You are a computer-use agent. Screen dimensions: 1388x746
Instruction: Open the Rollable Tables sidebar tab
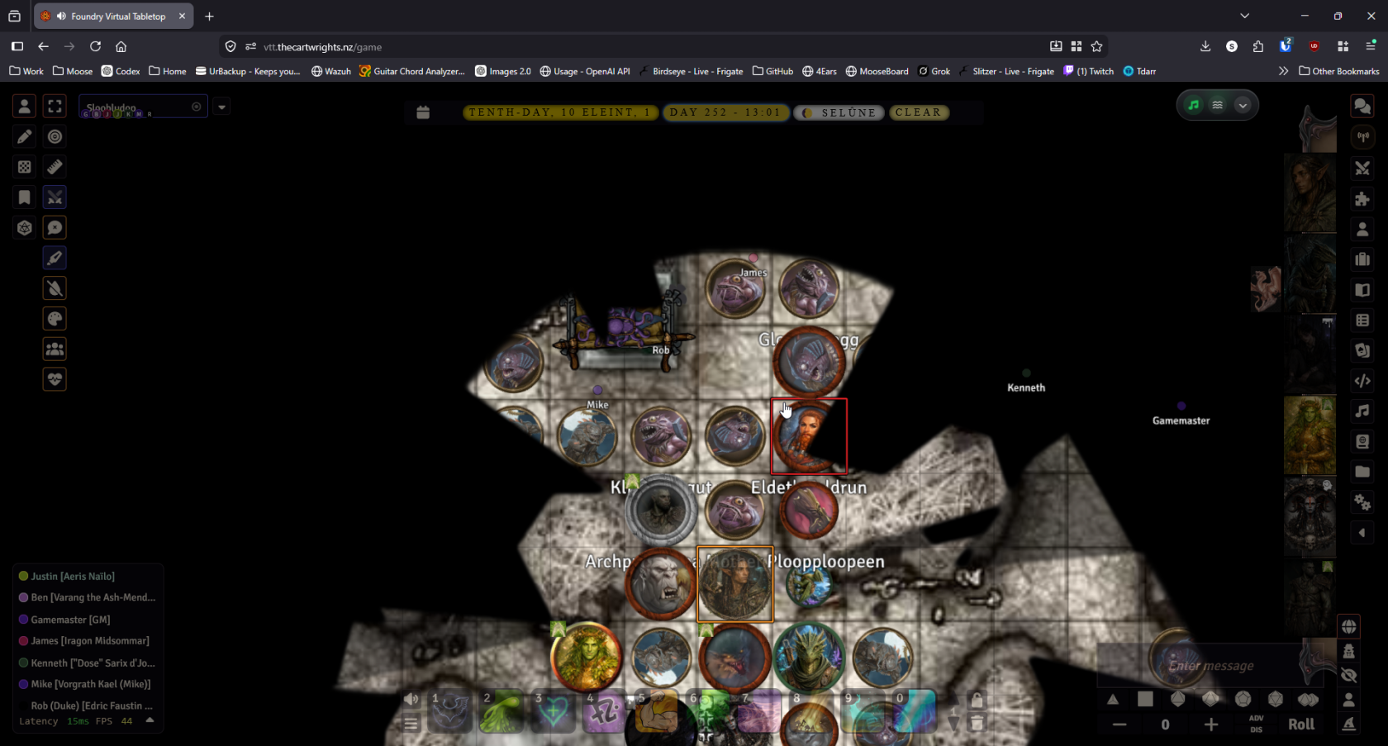1362,320
